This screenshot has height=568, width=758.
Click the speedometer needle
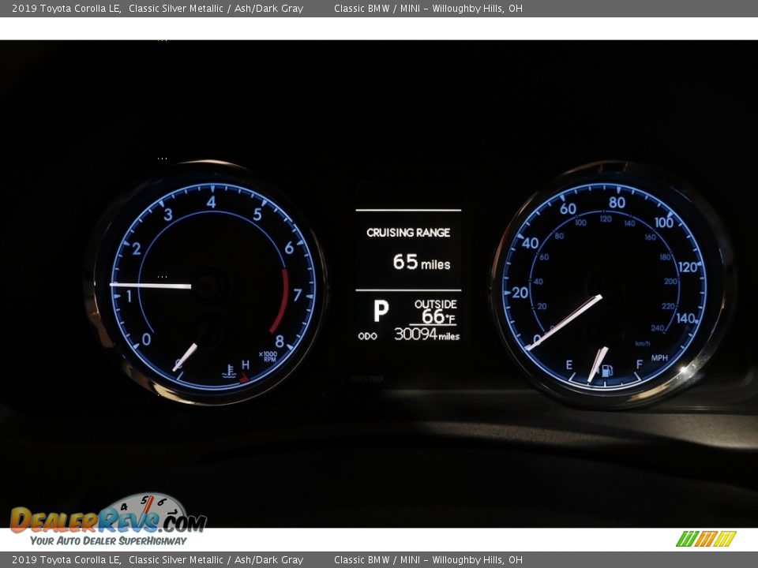pos(564,323)
